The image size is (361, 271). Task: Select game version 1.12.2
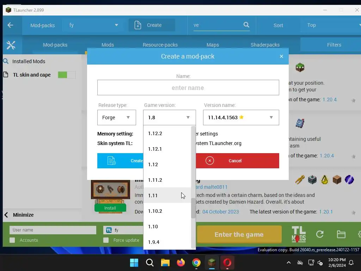point(167,133)
